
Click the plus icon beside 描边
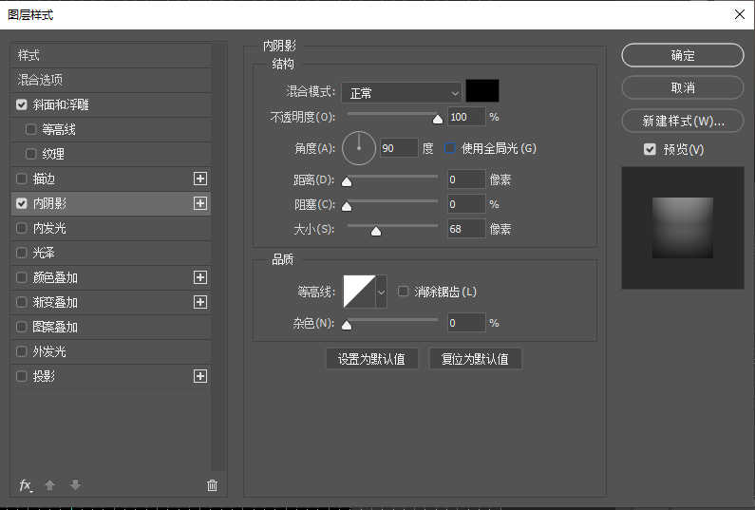point(200,179)
